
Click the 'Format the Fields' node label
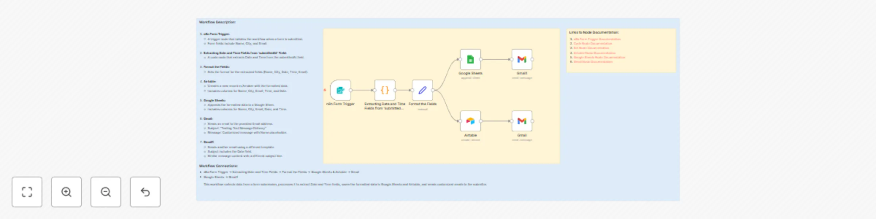click(x=422, y=104)
